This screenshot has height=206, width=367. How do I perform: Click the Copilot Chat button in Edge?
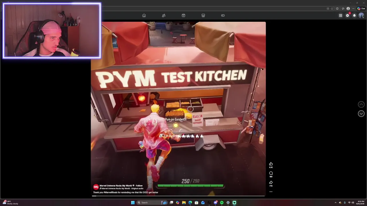(361, 9)
